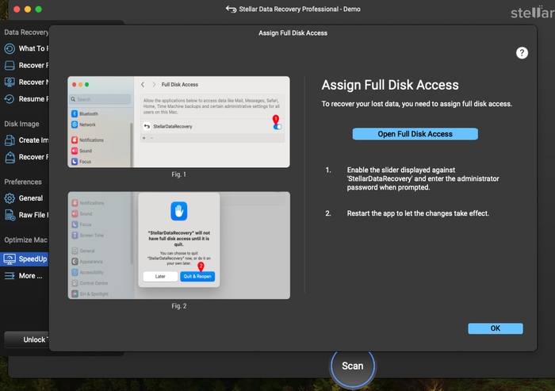Start the Scan button
This screenshot has height=391, width=555.
coord(353,366)
